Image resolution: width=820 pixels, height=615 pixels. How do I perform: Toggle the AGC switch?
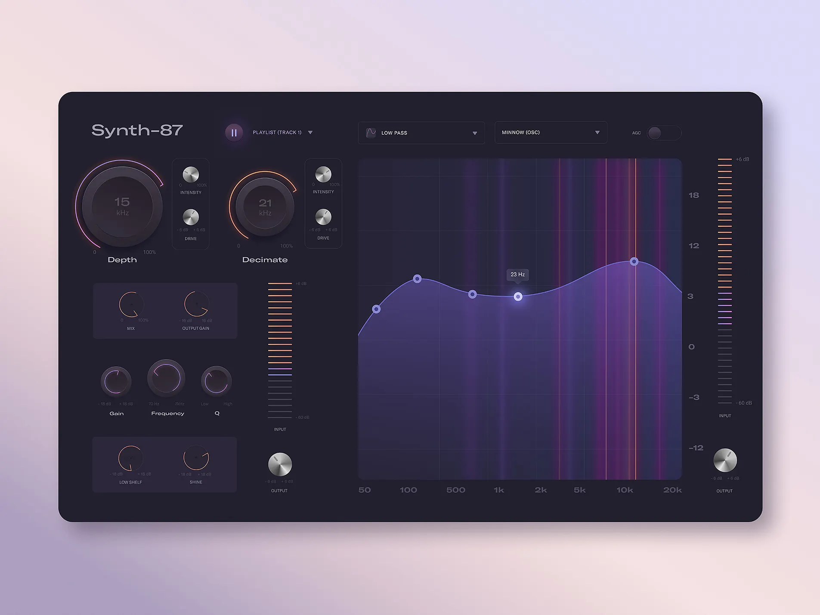[664, 133]
